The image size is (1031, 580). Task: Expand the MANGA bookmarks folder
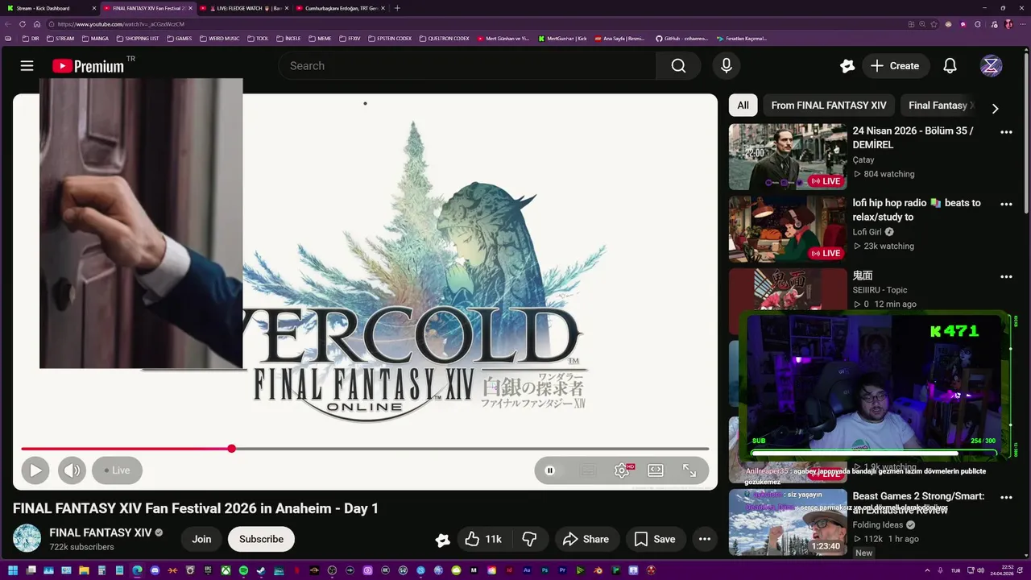coord(95,38)
